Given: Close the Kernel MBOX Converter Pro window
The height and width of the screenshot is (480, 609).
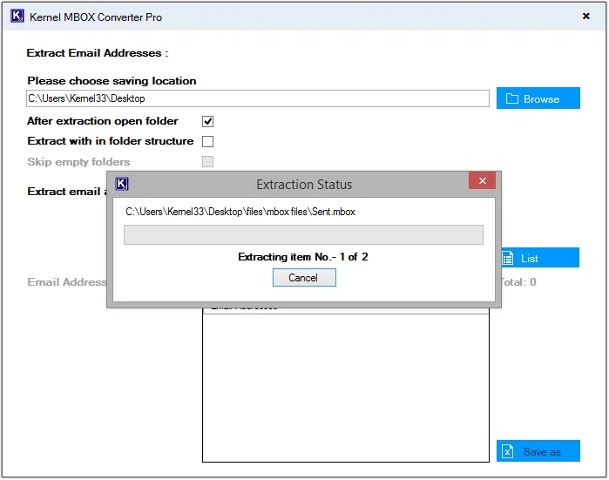Looking at the screenshot, I should click(x=586, y=16).
